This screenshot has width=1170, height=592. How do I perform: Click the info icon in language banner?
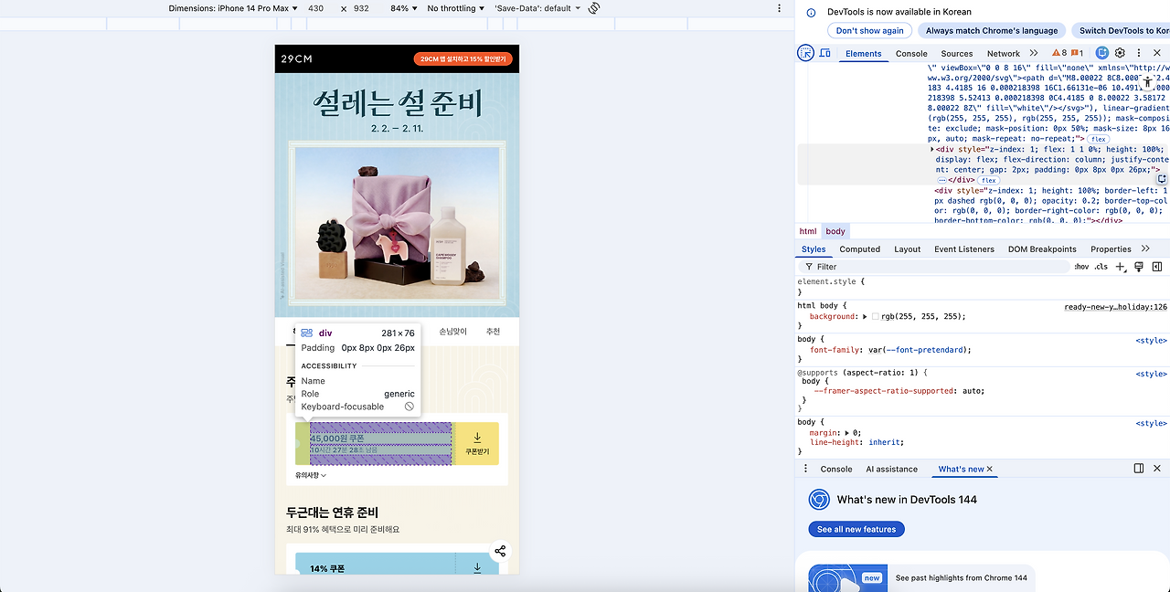coord(811,12)
